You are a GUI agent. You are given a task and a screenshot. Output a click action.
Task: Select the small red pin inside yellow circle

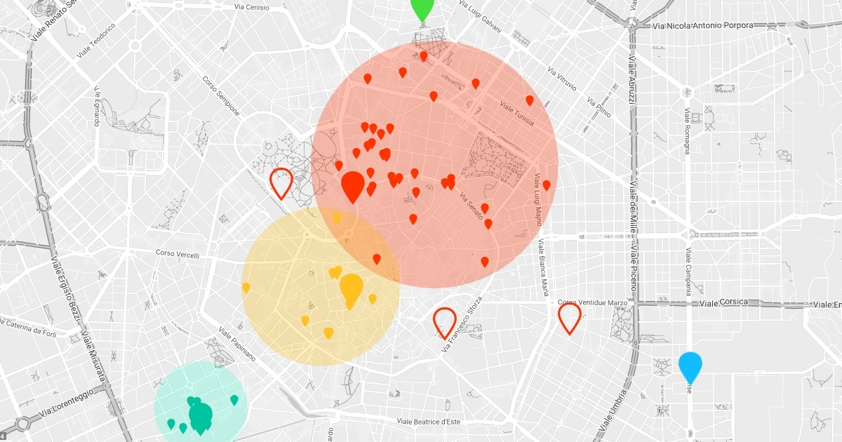click(x=377, y=260)
